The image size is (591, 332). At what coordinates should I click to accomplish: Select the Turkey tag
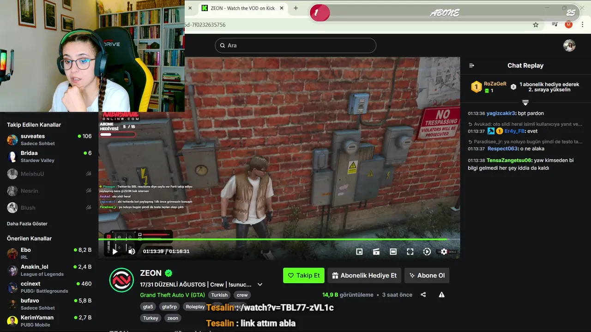point(151,318)
